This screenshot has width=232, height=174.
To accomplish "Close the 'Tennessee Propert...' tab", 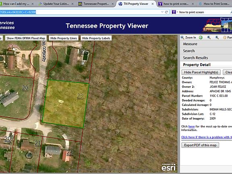I will 113,4.
